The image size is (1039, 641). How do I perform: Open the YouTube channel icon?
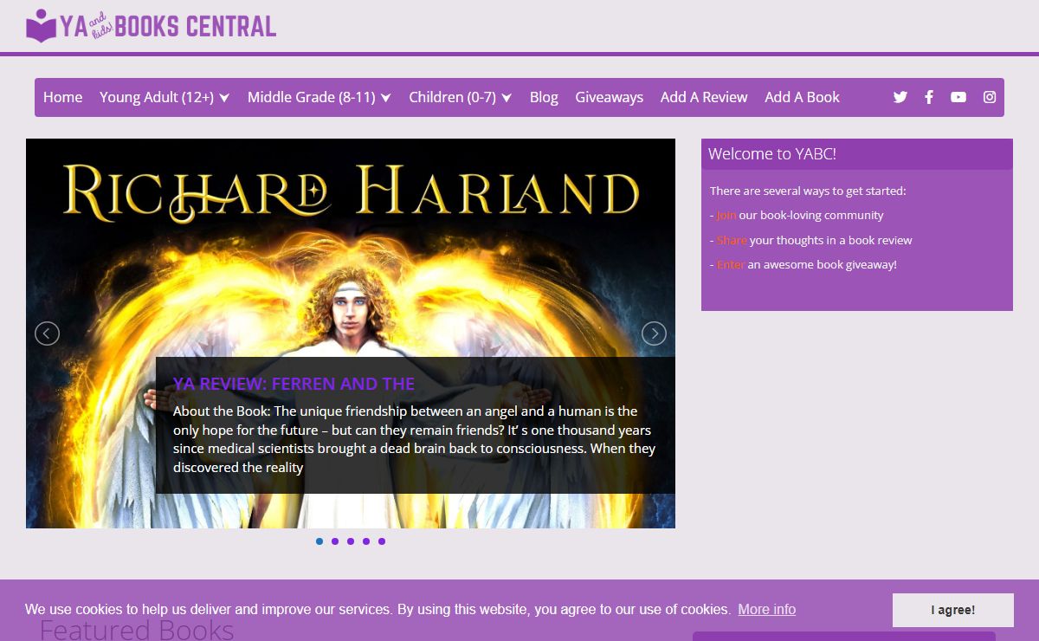pyautogui.click(x=958, y=97)
